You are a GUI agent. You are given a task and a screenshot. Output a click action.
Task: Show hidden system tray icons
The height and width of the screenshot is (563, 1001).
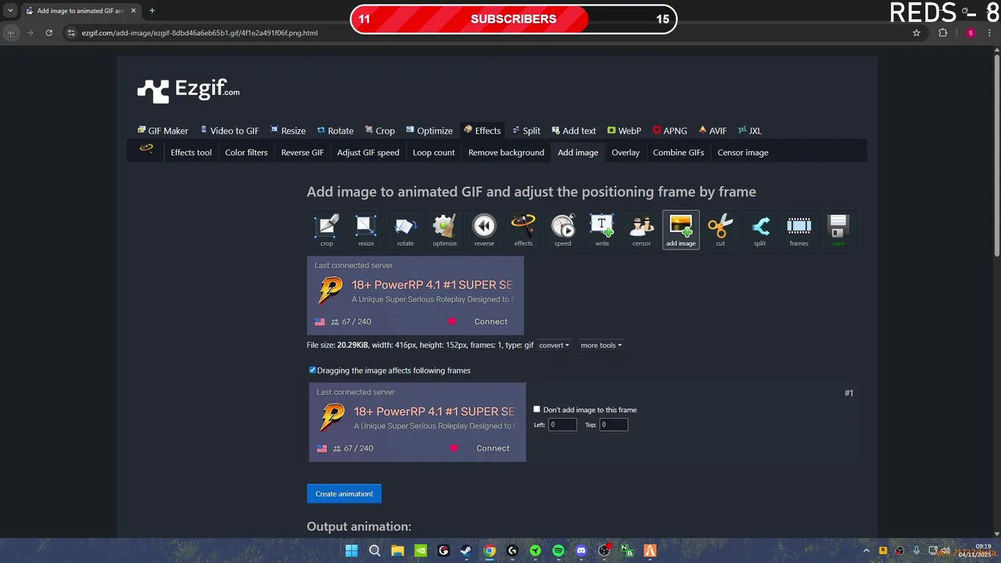point(866,550)
